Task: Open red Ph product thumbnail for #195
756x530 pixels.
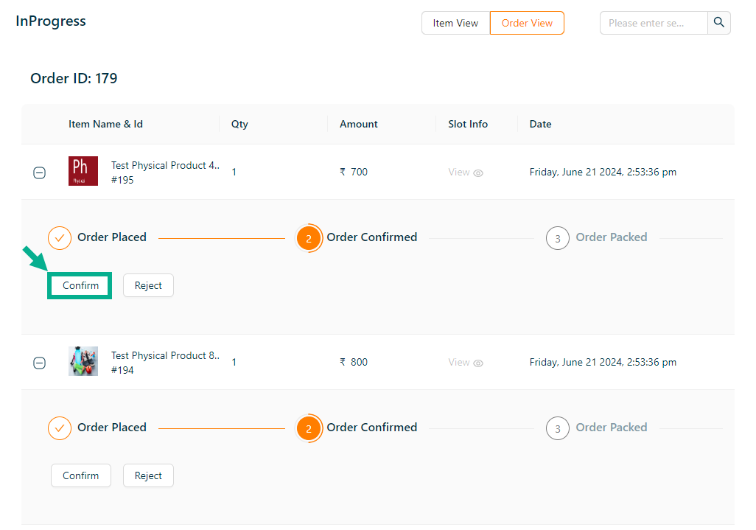Action: point(83,171)
